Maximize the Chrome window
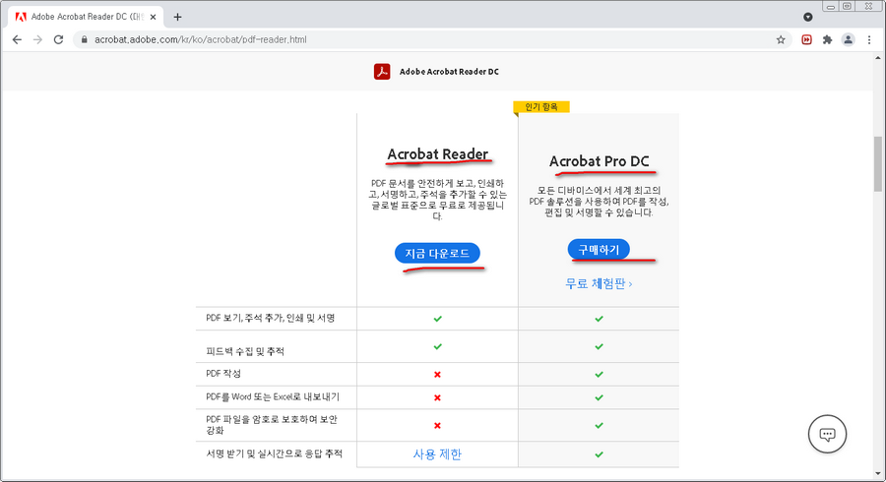This screenshot has height=482, width=886. coord(847,6)
